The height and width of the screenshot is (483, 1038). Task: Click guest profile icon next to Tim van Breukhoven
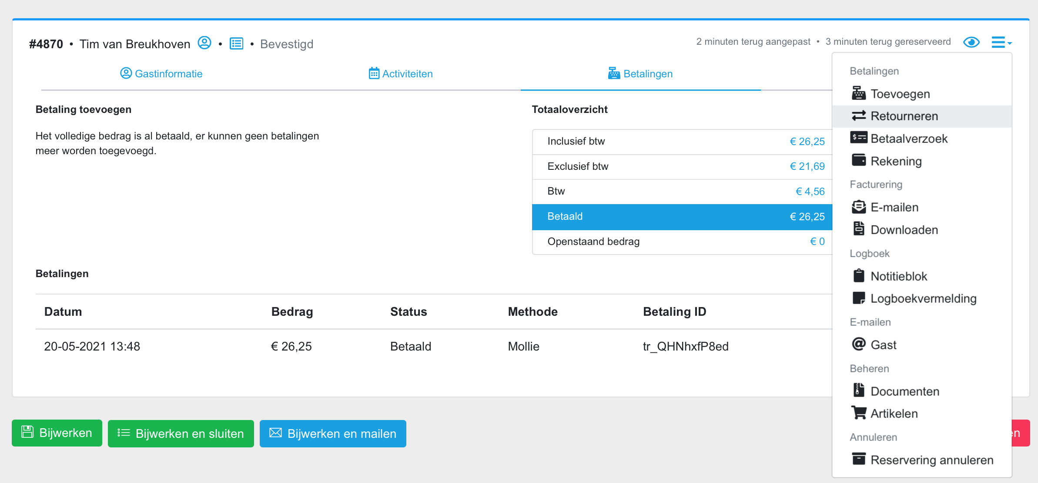click(x=204, y=43)
